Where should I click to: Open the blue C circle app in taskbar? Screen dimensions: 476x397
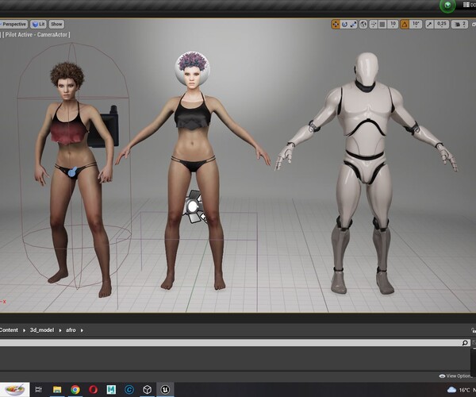129,390
